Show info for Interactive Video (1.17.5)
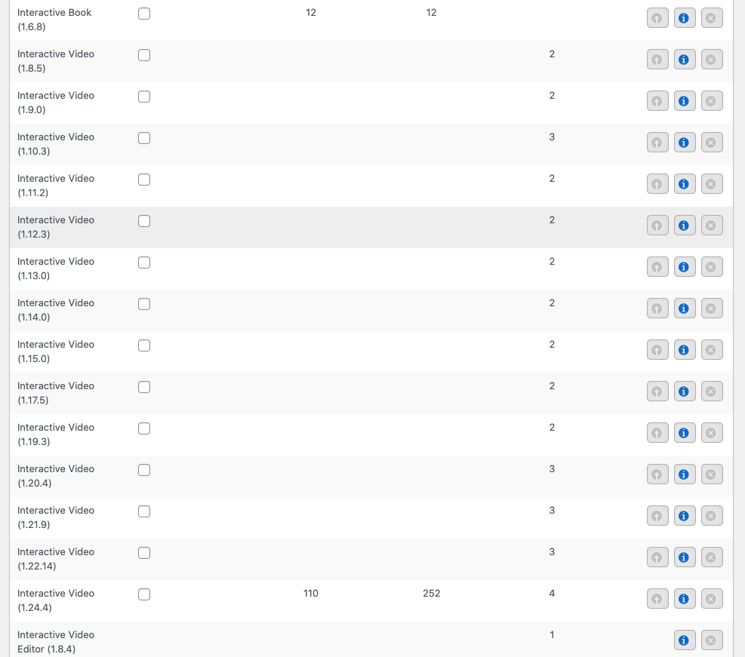 pyautogui.click(x=685, y=391)
